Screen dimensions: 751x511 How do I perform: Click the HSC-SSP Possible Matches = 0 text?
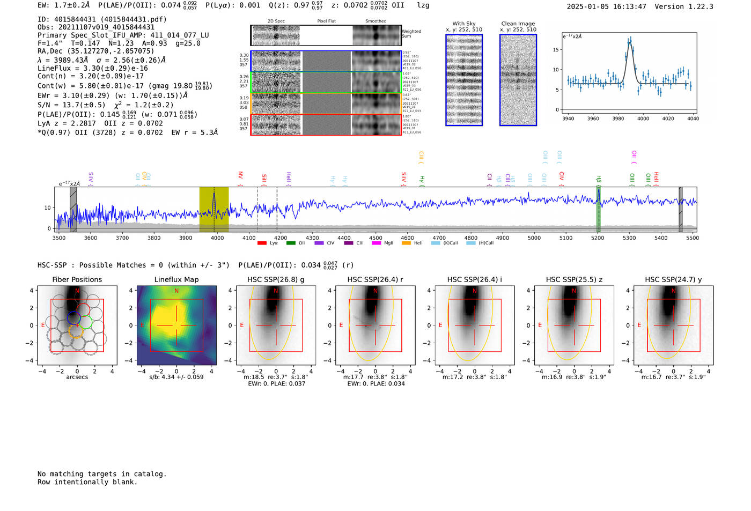point(134,265)
